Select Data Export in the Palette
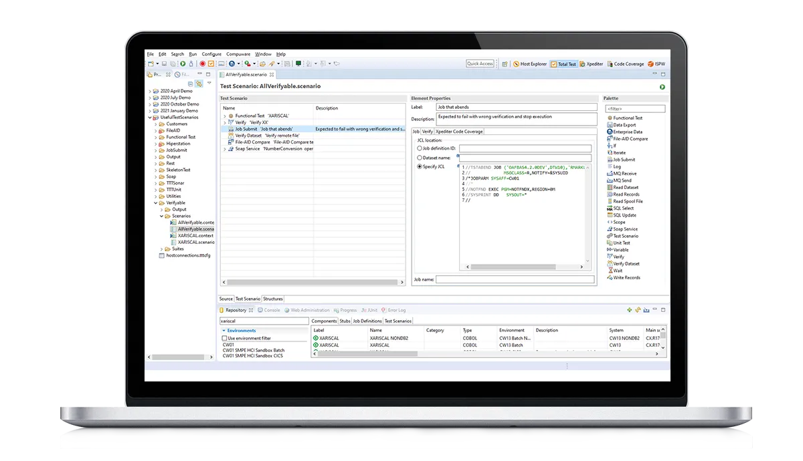 621,125
